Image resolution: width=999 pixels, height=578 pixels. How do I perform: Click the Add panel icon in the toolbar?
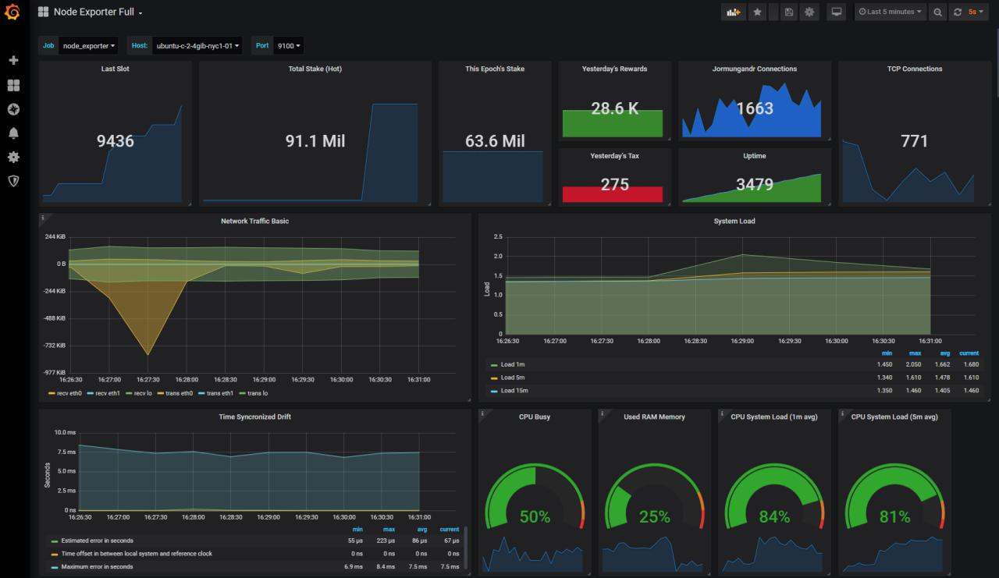(x=732, y=12)
